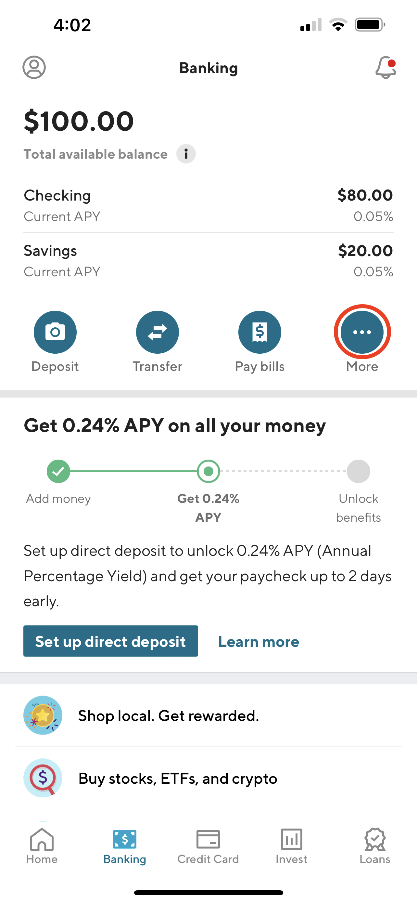Open the Checking account row
Image resolution: width=417 pixels, height=903 pixels.
tap(208, 205)
